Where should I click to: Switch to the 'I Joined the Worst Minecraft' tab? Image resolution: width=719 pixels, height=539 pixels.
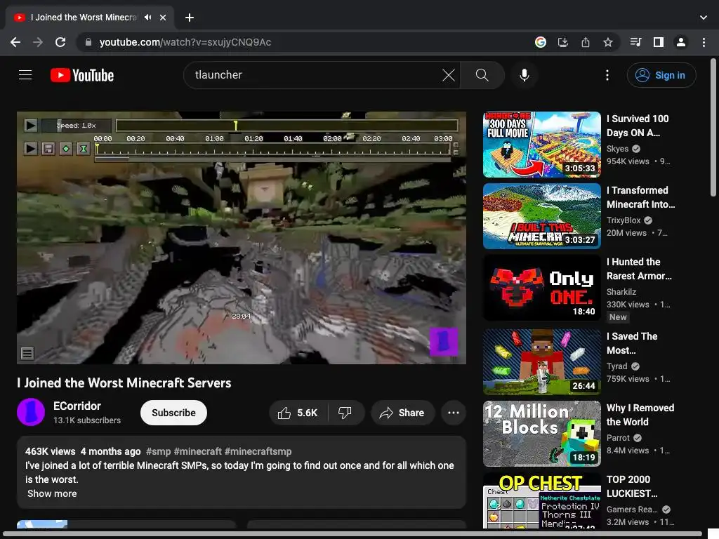click(x=89, y=18)
